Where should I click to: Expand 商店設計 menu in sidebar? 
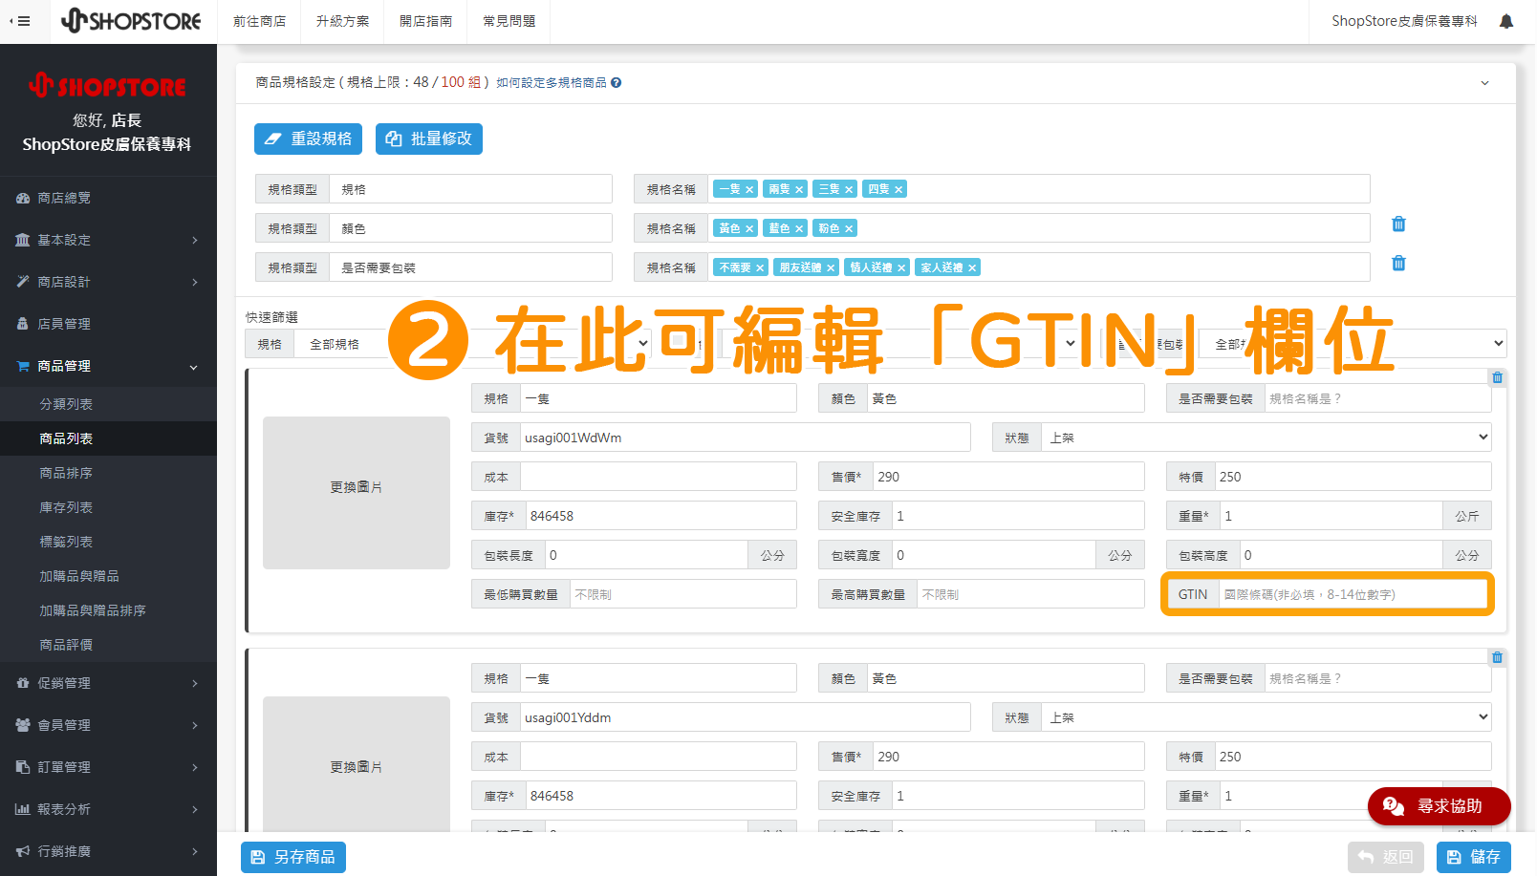[x=108, y=282]
